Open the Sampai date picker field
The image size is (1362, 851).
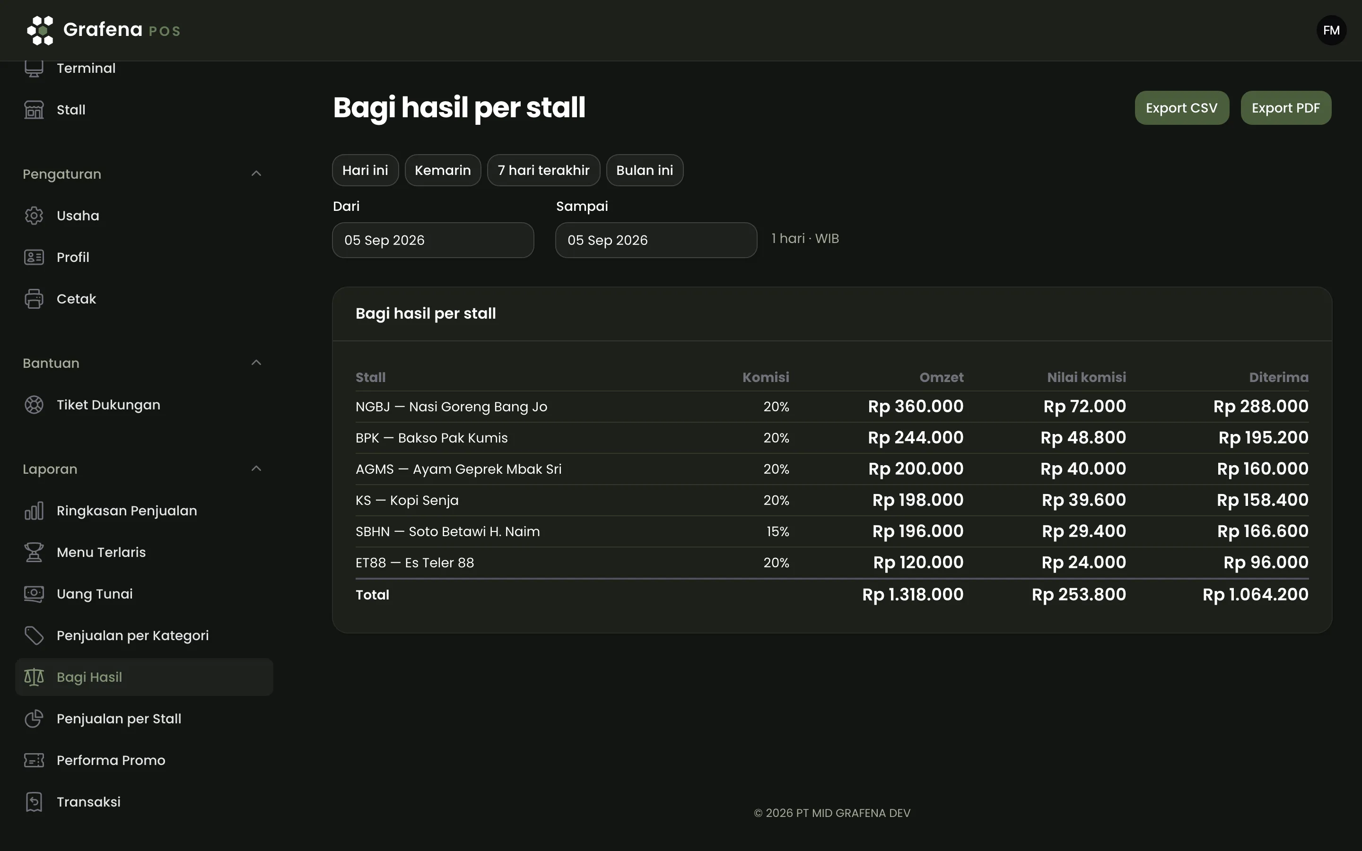tap(655, 240)
